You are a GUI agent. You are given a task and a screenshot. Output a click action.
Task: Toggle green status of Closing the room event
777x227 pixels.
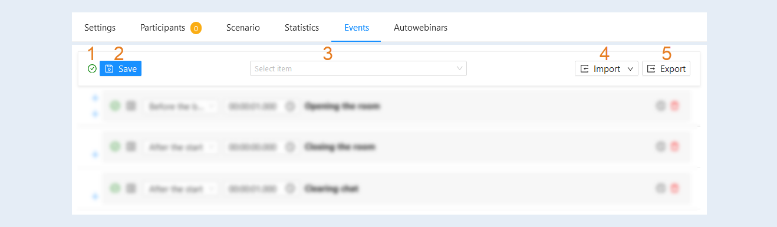115,146
